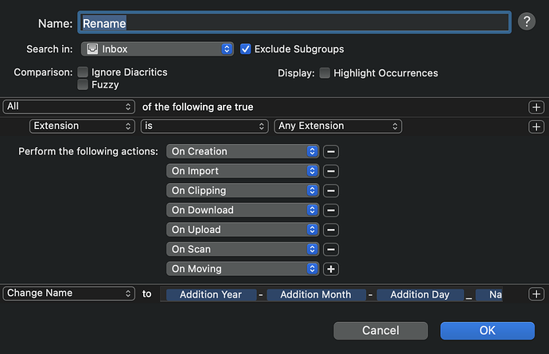Add event after On Moving with plus
Image resolution: width=549 pixels, height=354 pixels.
331,269
